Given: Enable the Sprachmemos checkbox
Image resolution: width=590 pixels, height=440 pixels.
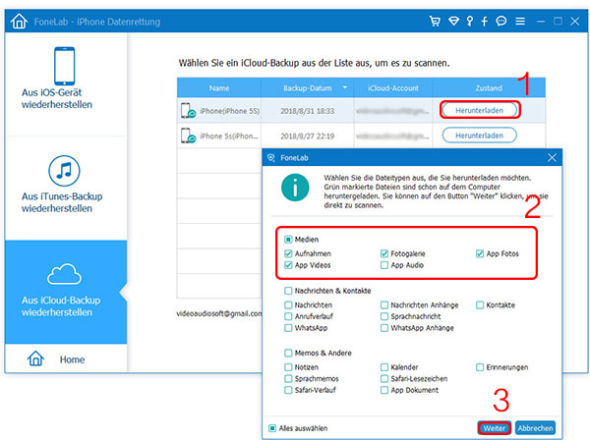Looking at the screenshot, I should 288,378.
